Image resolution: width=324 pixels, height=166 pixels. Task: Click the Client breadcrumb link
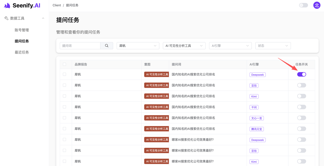(x=57, y=5)
